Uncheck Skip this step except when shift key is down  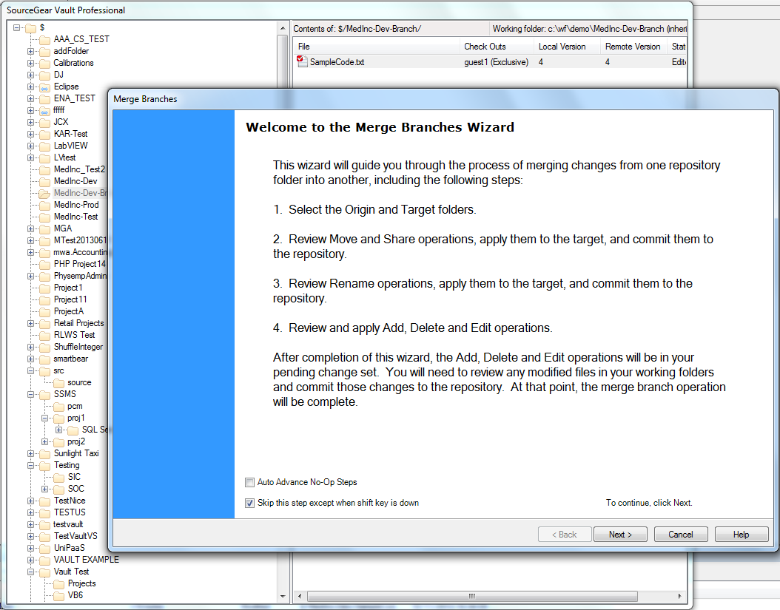tap(249, 503)
